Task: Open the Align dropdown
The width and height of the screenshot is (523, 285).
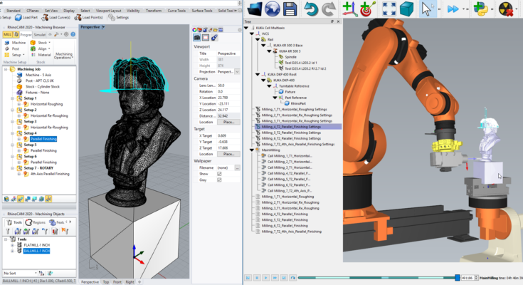Action: click(49, 48)
